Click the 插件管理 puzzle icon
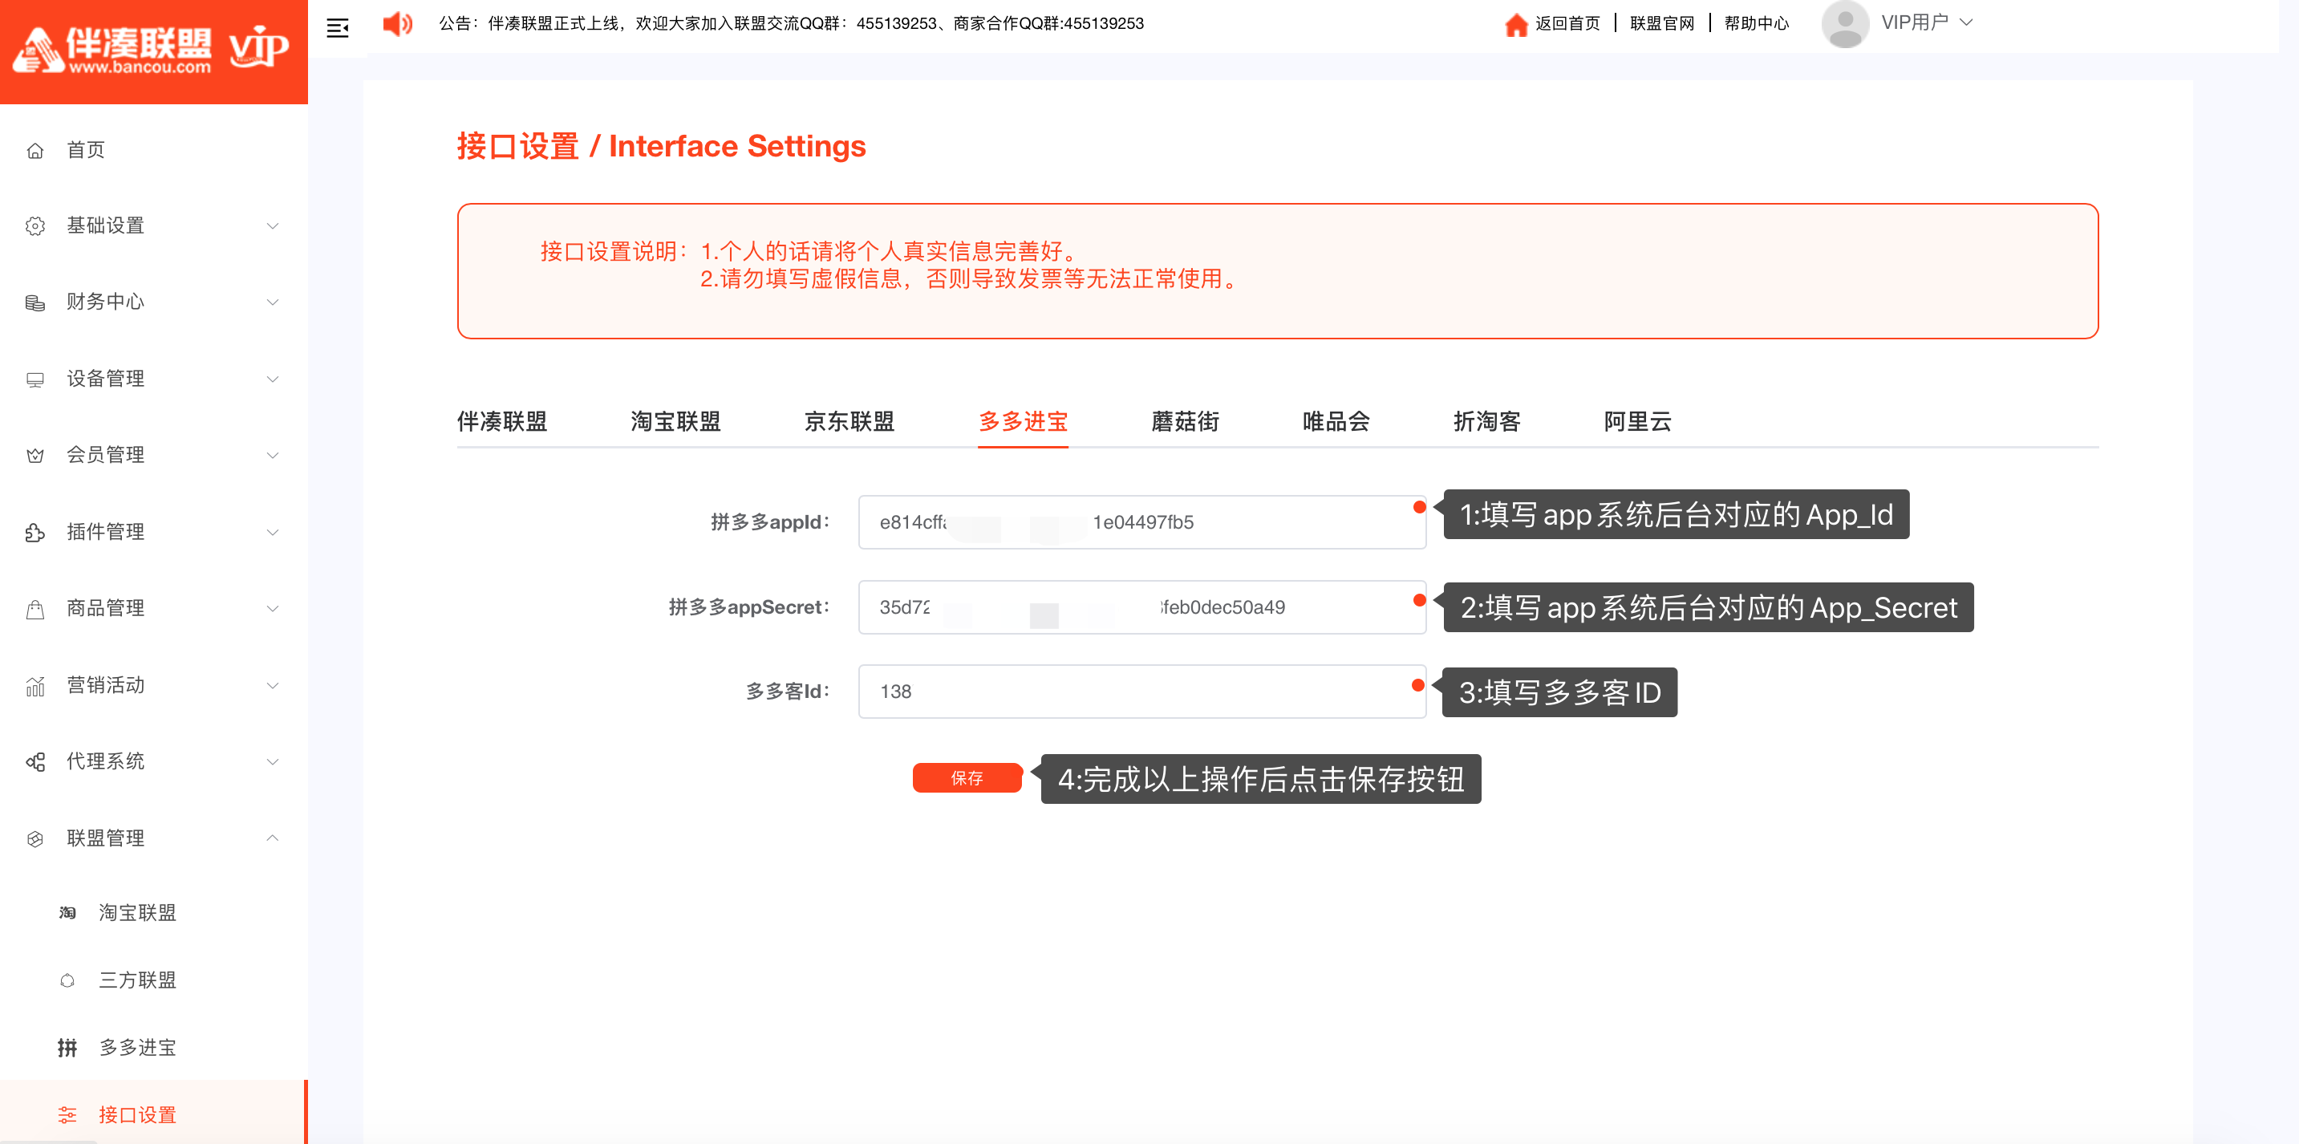 [34, 533]
